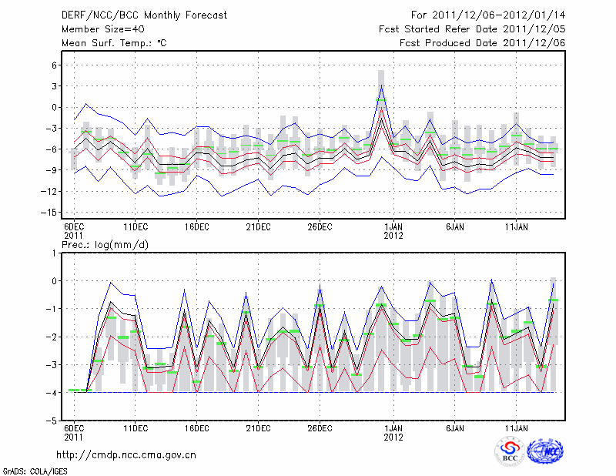This screenshot has height=476, width=616.
Task: Click 26DEC on the precipitation chart axis
Action: click(x=320, y=428)
